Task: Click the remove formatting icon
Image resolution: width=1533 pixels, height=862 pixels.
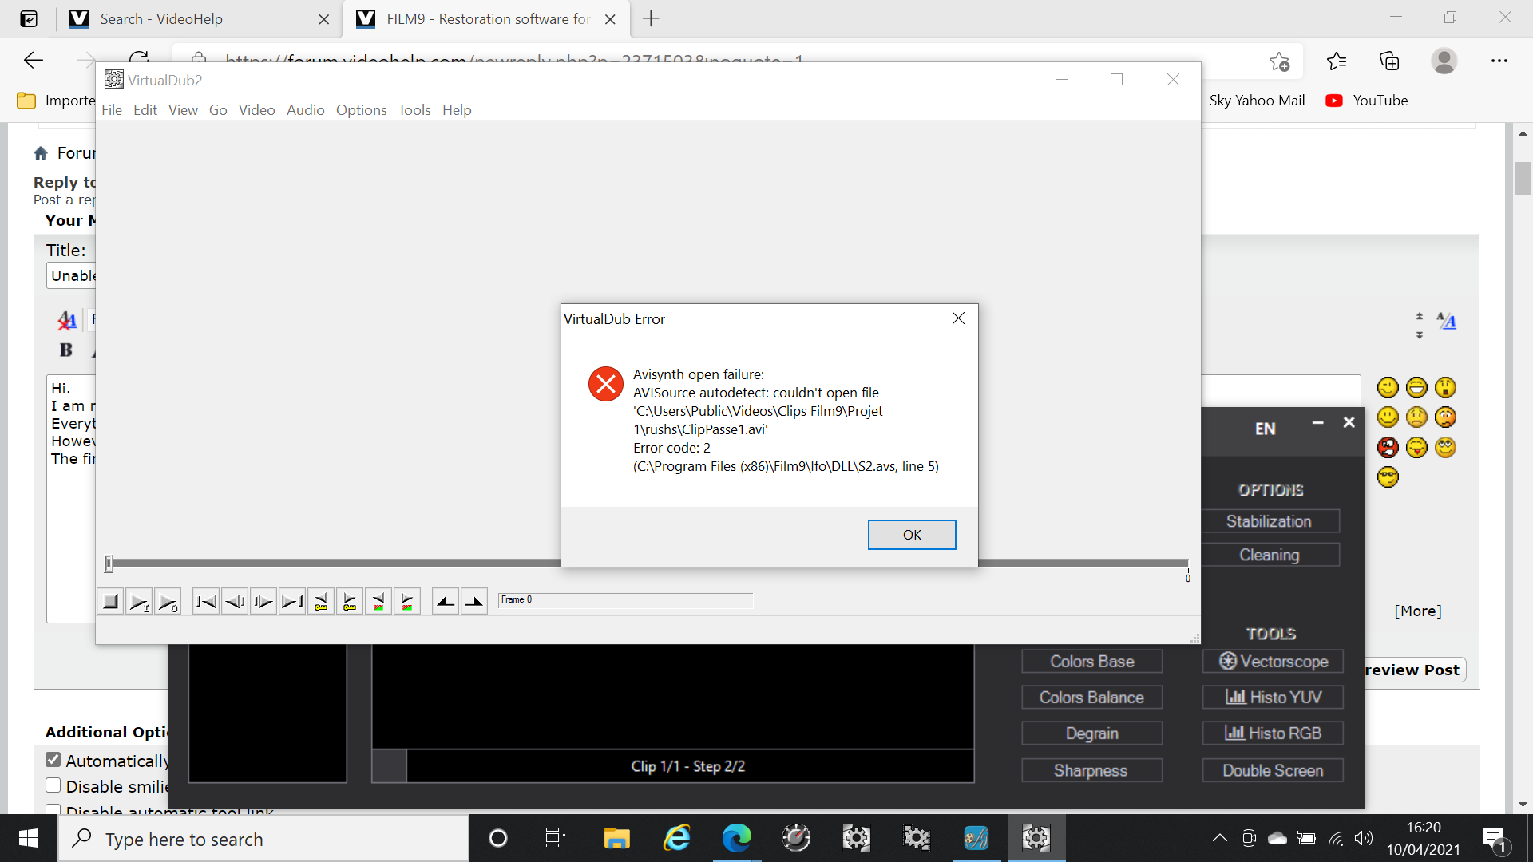Action: pyautogui.click(x=67, y=321)
